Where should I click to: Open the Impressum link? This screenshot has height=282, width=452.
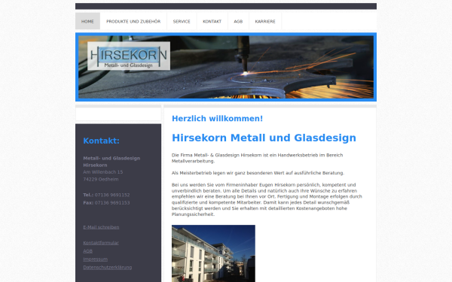[96, 259]
